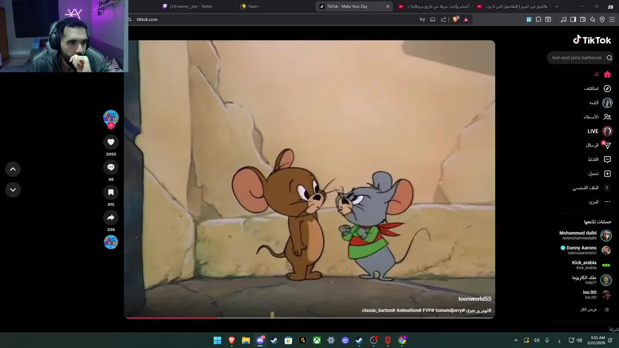Click the cast/screen icon in address bar
This screenshot has height=348, width=619.
click(x=433, y=19)
